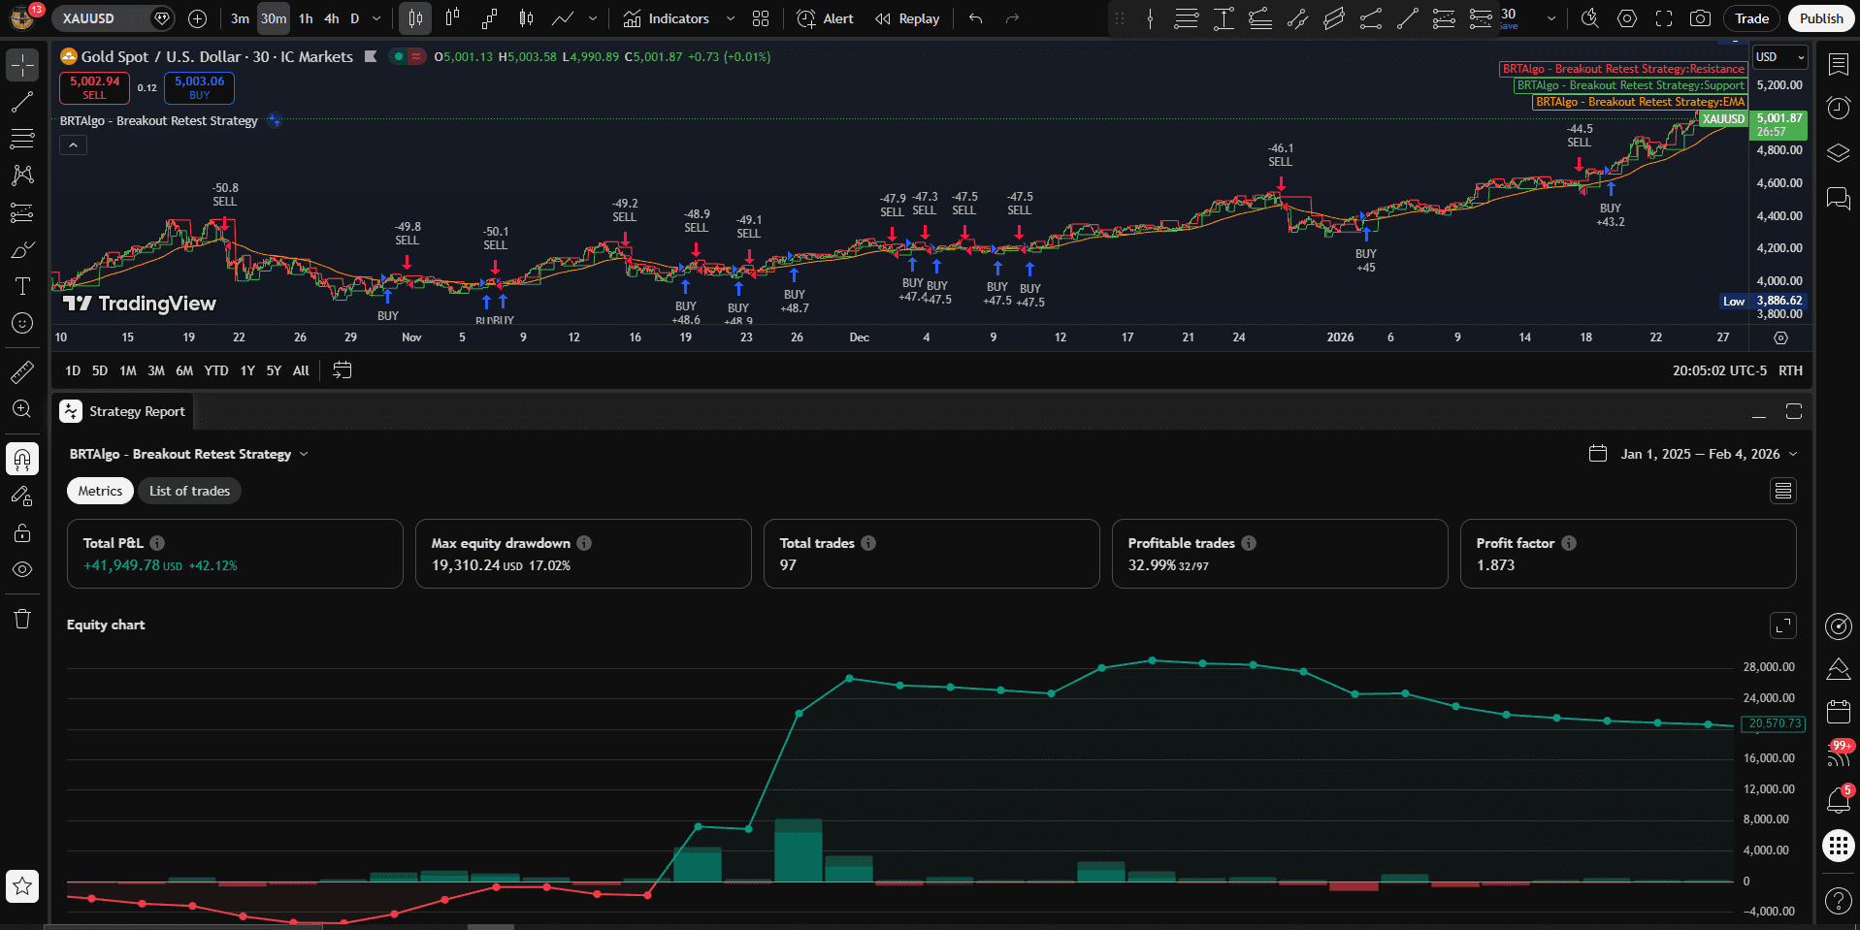Toggle hide all drawings eye icon
The image size is (1860, 930).
(22, 569)
